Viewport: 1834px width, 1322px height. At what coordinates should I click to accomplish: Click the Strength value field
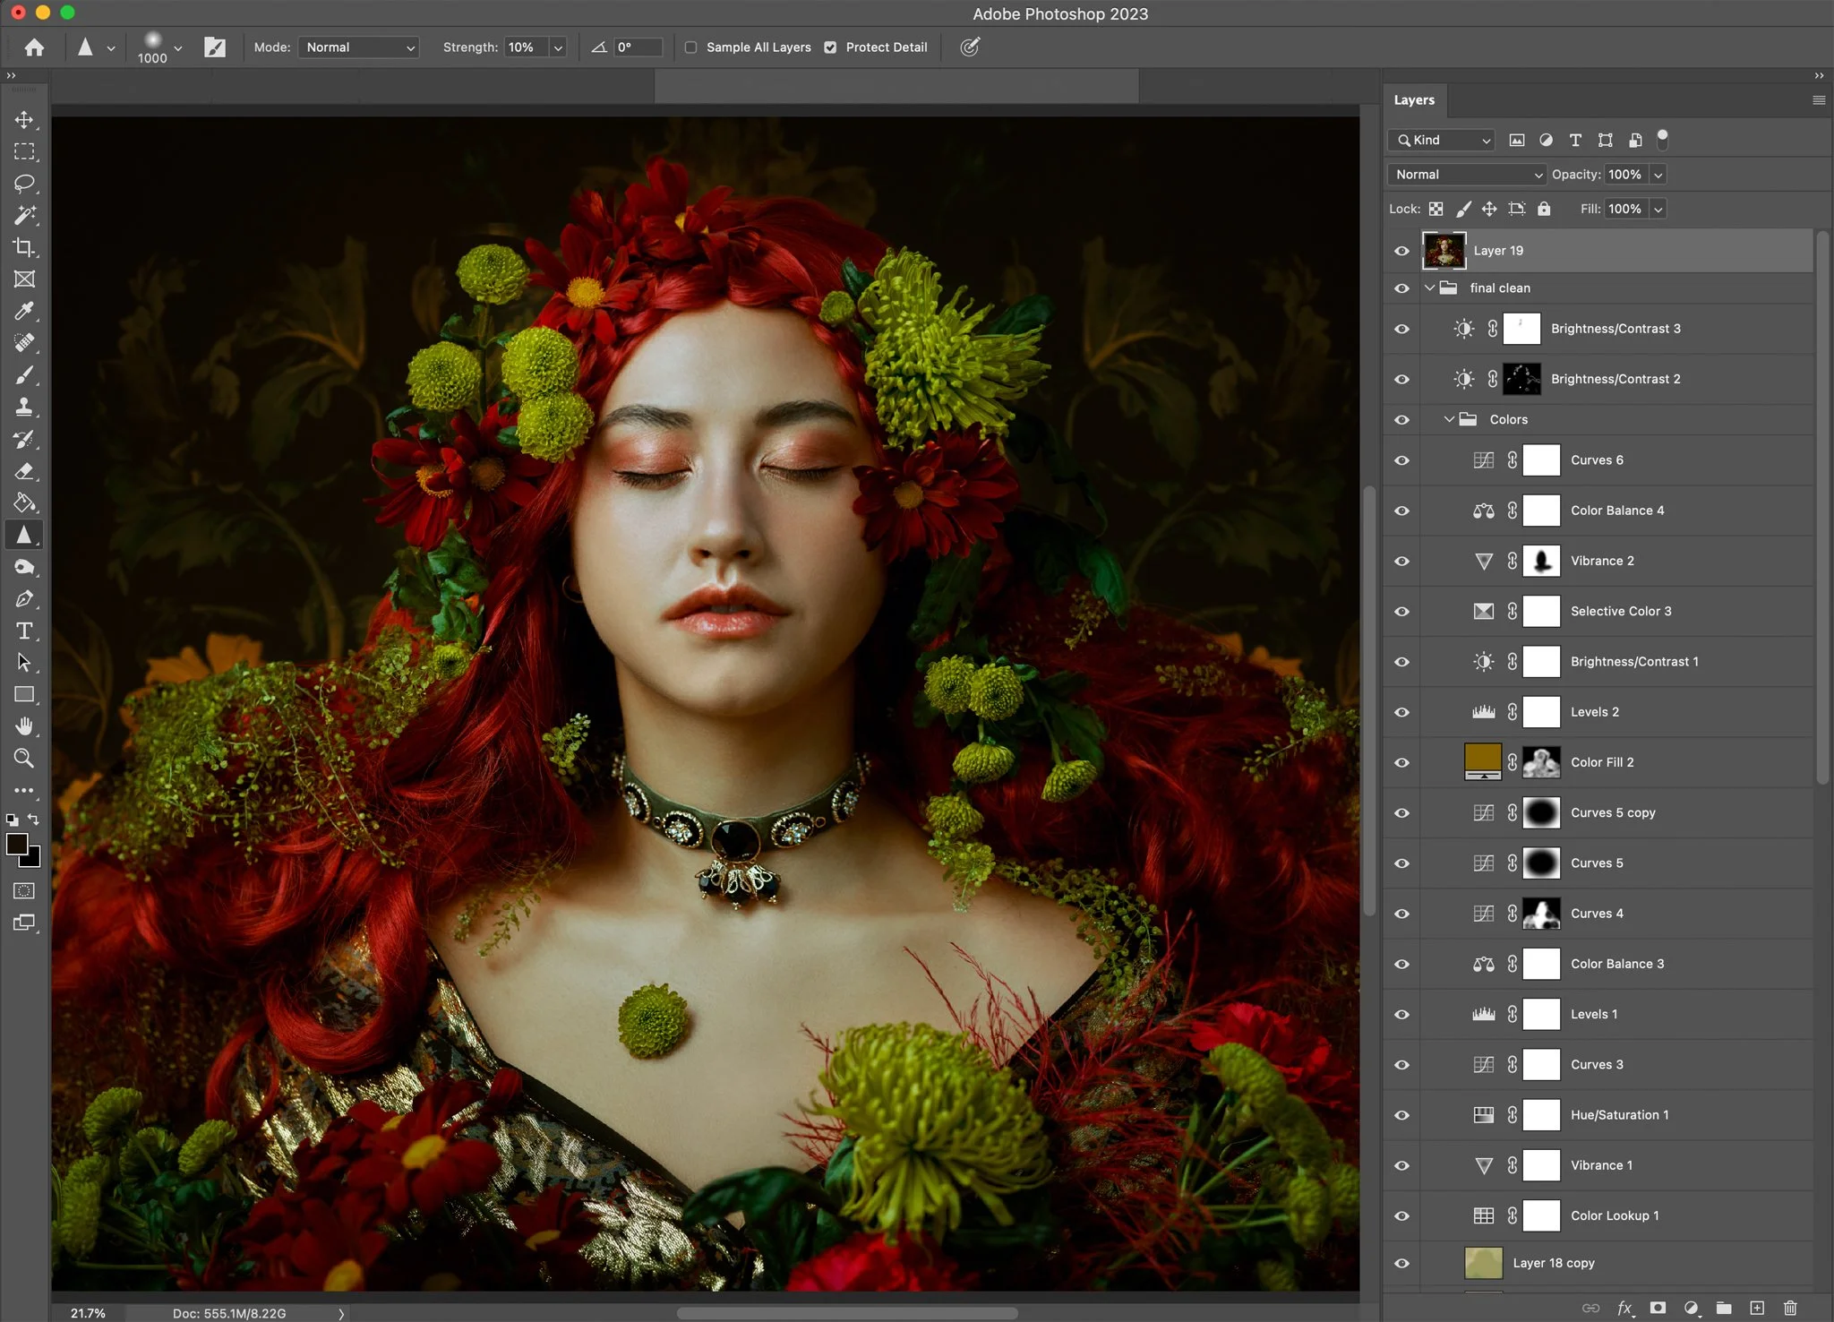[525, 47]
